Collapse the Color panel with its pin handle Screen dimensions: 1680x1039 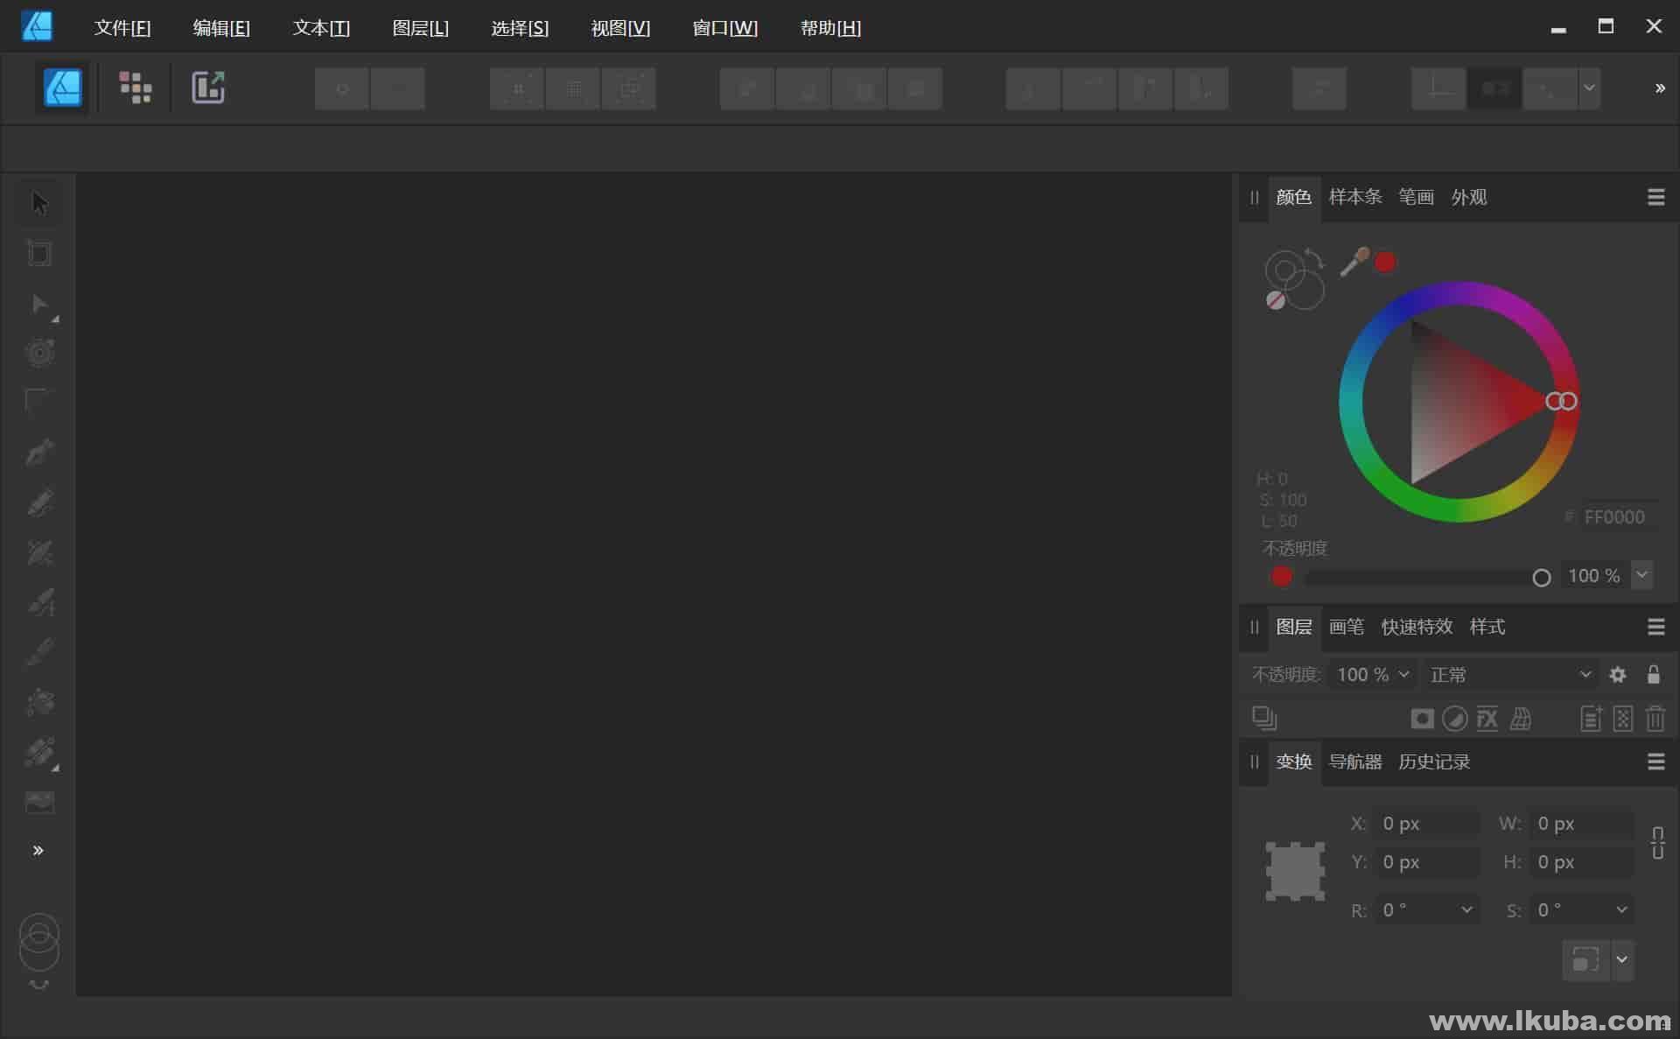tap(1253, 198)
